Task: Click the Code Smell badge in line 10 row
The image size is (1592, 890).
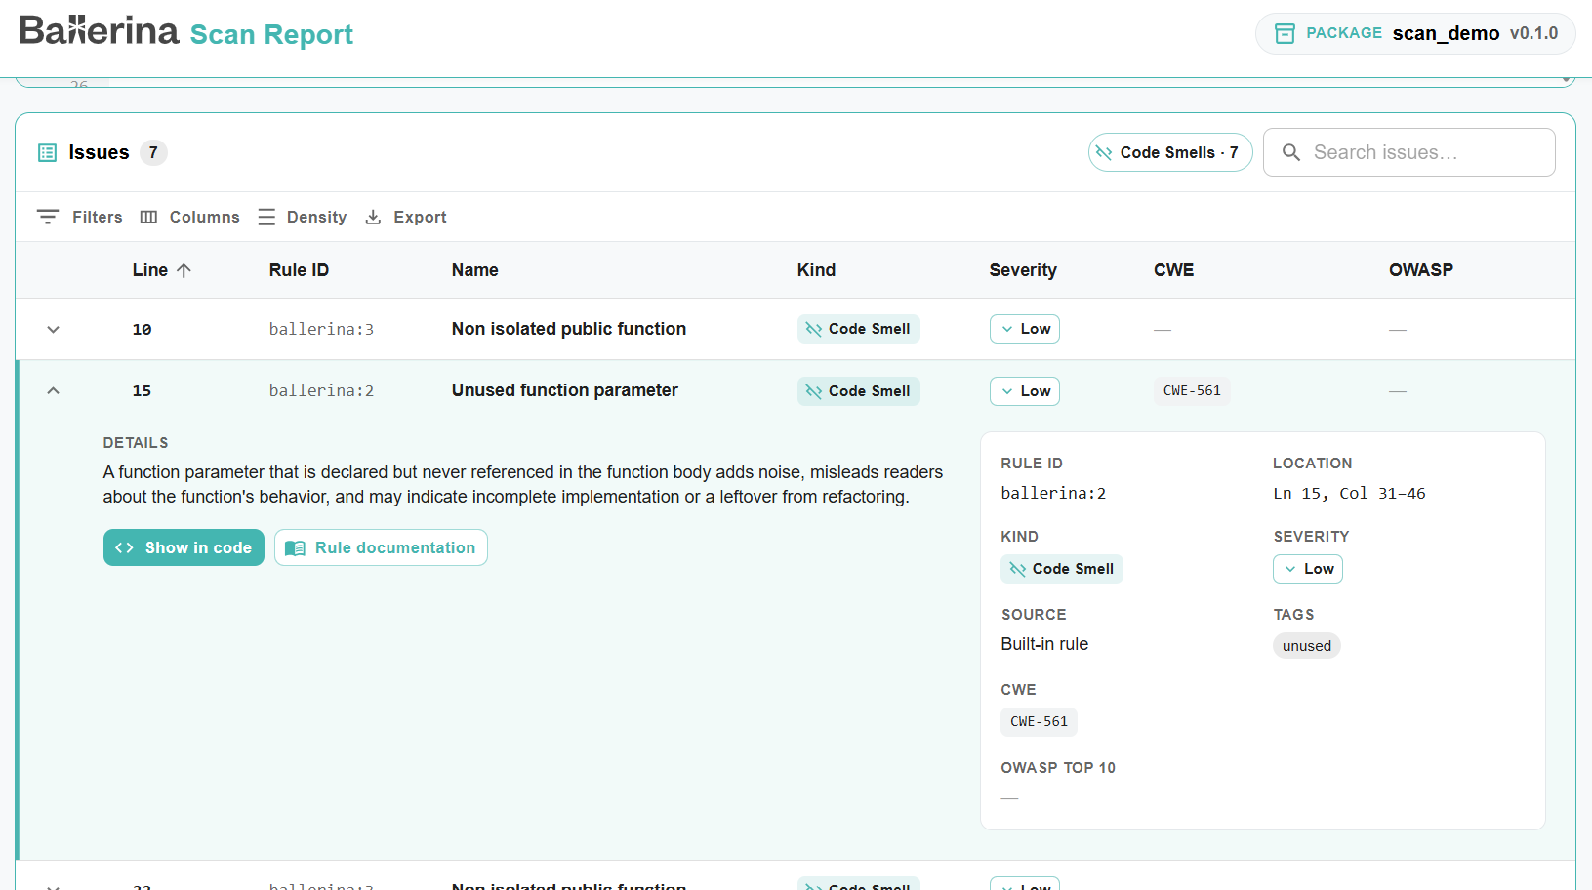Action: pos(859,329)
